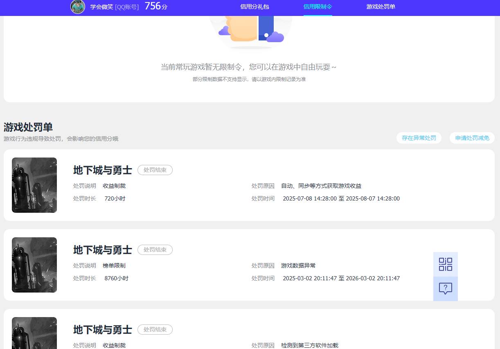Click the 存在异常处罚 button

pyautogui.click(x=419, y=138)
